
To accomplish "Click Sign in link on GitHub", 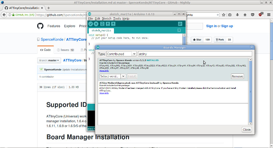I will 211,26.
